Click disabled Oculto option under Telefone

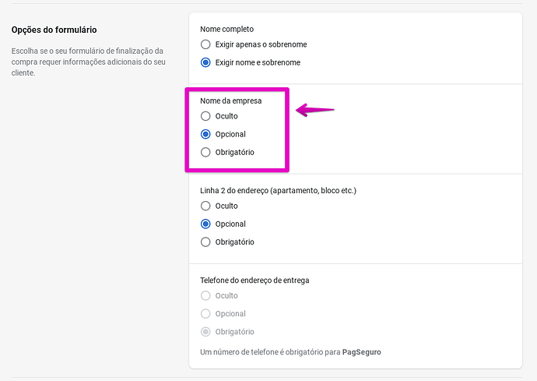pos(205,295)
